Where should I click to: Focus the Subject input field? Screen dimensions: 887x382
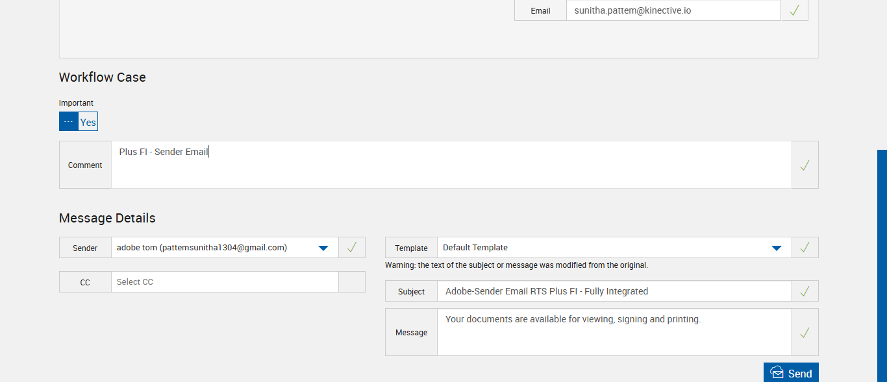click(x=614, y=291)
